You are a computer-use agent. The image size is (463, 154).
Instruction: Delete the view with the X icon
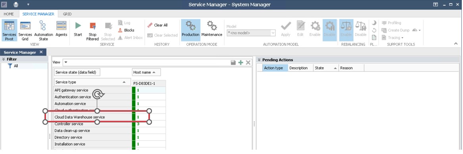[x=248, y=62]
